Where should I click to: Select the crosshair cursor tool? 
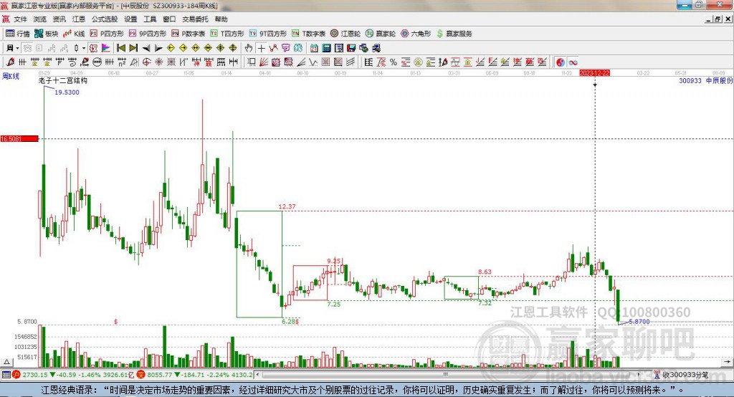pyautogui.click(x=261, y=48)
